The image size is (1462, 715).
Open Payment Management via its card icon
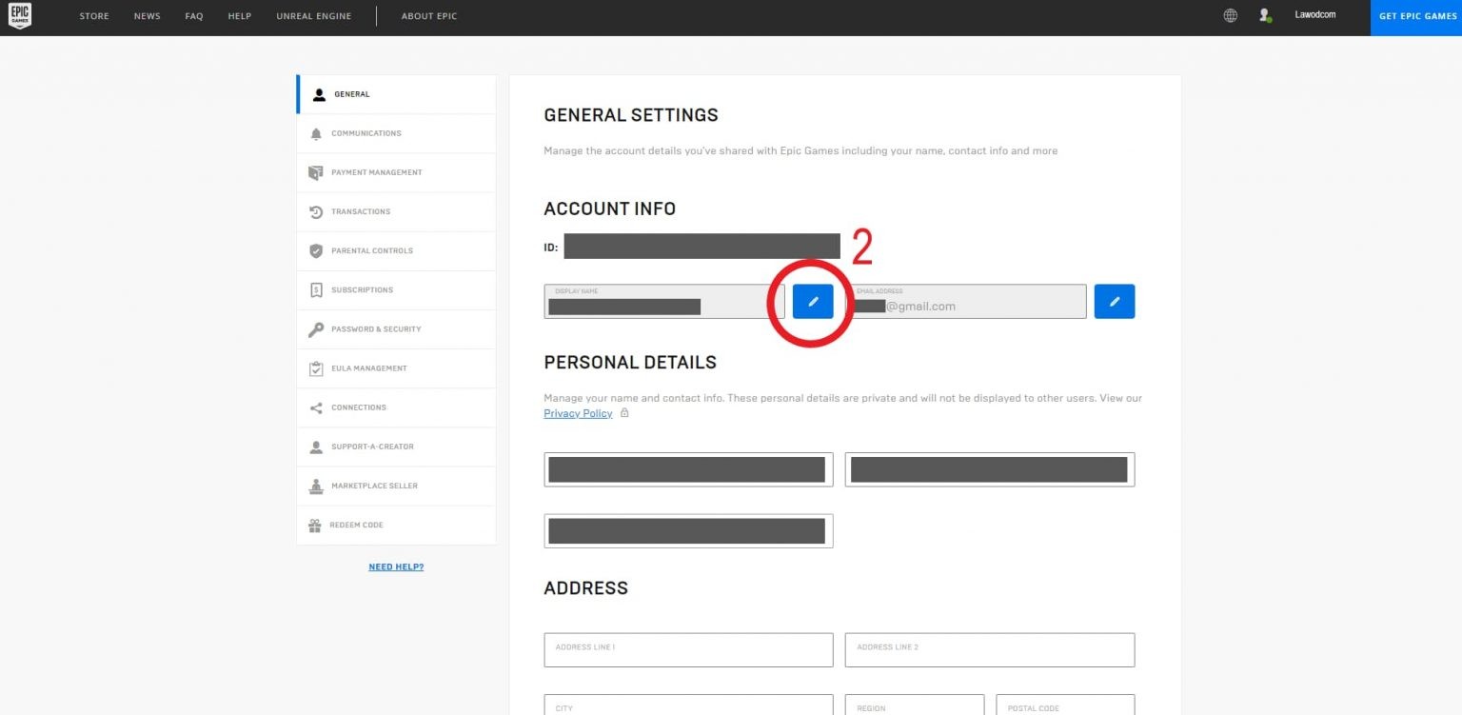pos(316,172)
